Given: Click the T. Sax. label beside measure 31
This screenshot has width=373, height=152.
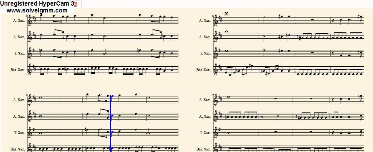Looking at the screenshot, I should coord(205,53).
